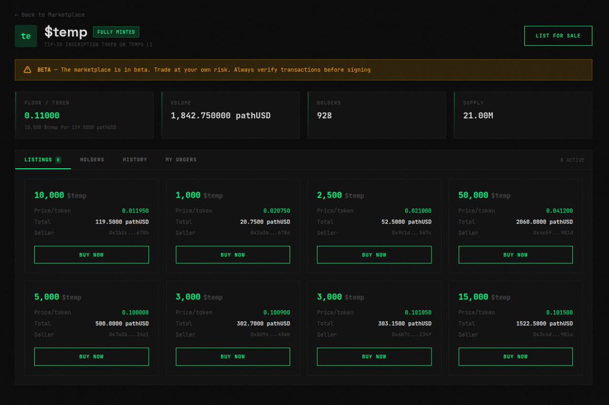Click the Floor / Token stat card

pos(84,115)
